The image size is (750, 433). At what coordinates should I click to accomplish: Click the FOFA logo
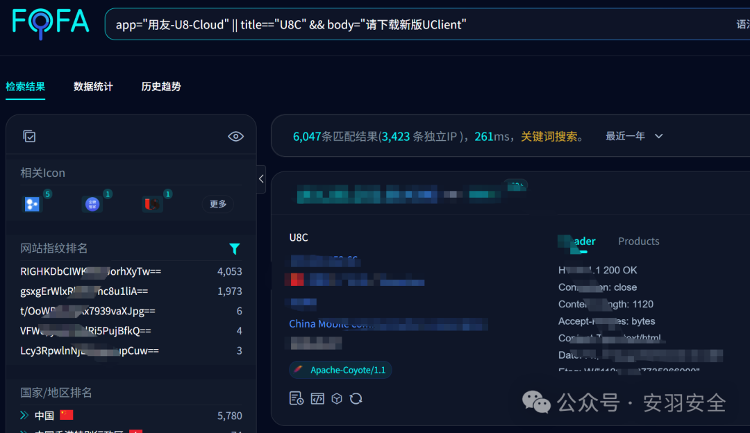pos(51,24)
